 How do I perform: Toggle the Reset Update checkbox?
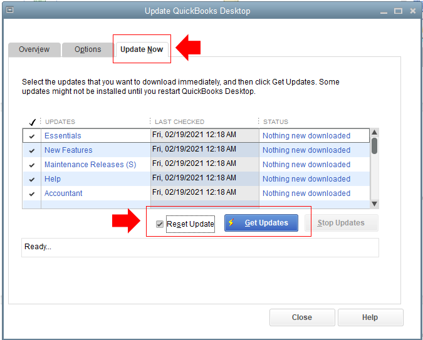160,224
